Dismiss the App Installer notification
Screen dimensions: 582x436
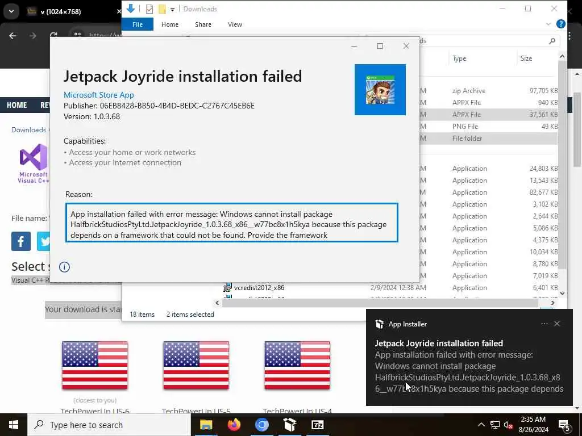tap(557, 324)
